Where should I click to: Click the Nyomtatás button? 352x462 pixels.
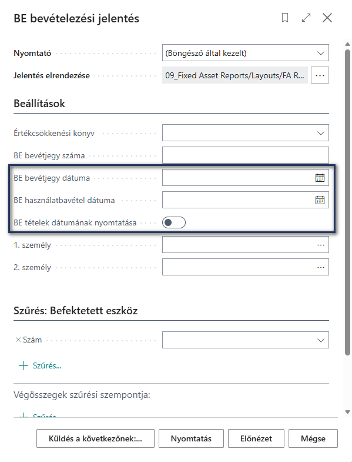pyautogui.click(x=192, y=438)
